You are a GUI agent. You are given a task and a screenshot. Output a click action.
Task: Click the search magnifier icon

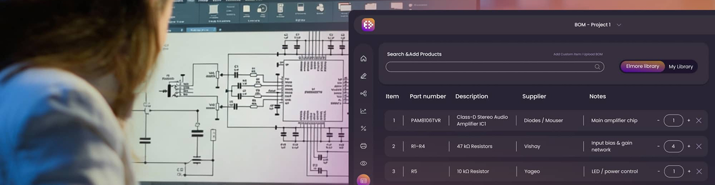(597, 67)
